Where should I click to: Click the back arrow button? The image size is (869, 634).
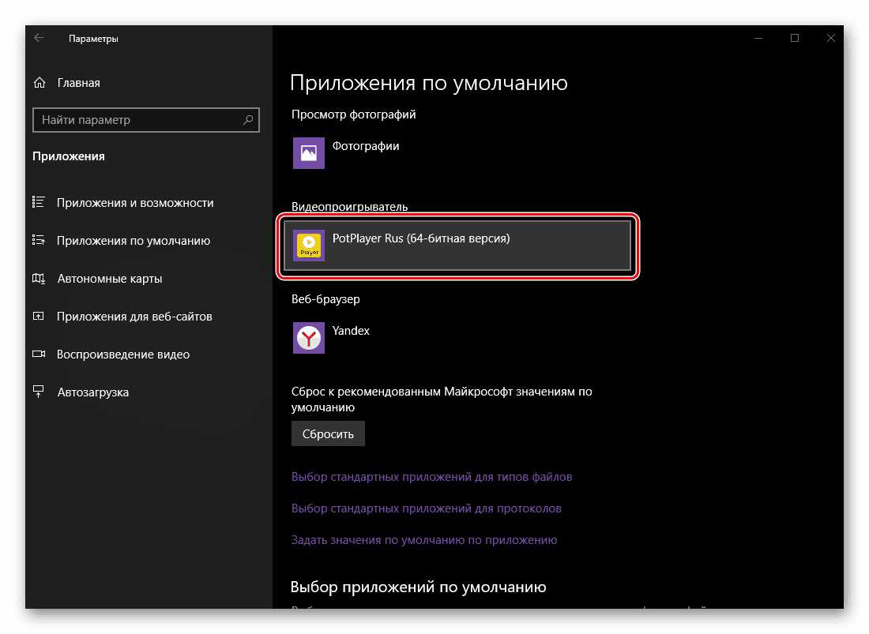tap(38, 37)
